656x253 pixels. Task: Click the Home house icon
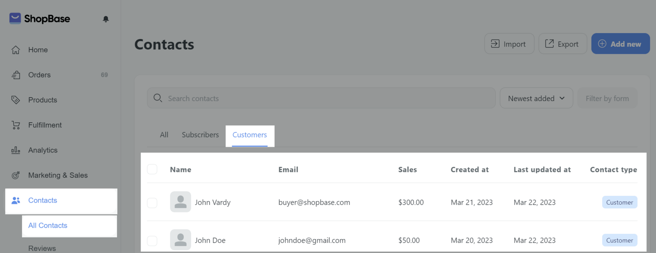pyautogui.click(x=16, y=50)
